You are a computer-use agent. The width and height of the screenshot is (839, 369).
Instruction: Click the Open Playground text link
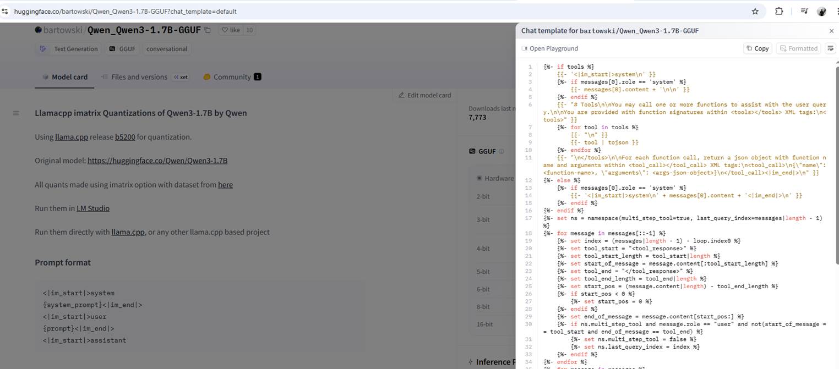[554, 48]
